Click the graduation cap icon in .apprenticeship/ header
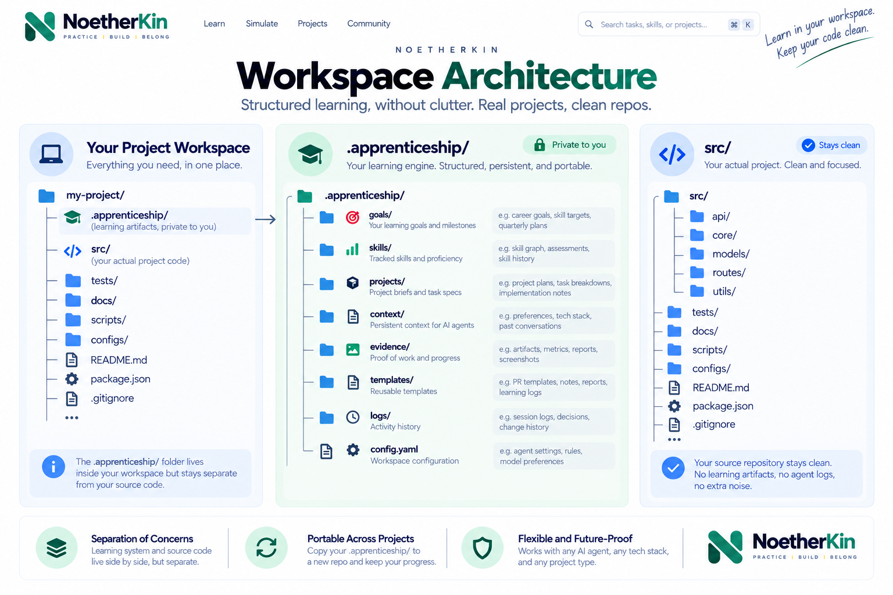Viewport: 893px width, 595px height. tap(310, 154)
